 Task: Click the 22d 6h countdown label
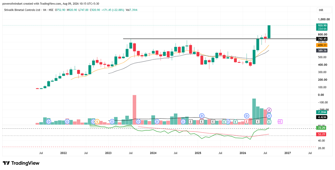tap(322, 29)
